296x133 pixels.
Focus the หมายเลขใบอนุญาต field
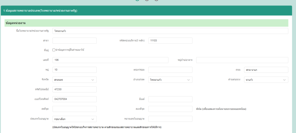[170, 119]
